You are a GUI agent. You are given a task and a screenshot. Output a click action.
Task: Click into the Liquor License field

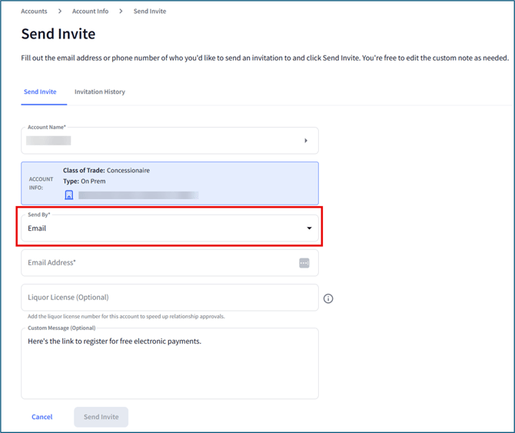point(169,298)
